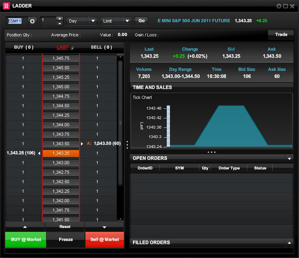Click the quantity input field showing 1
299x258 pixels.
pos(48,21)
